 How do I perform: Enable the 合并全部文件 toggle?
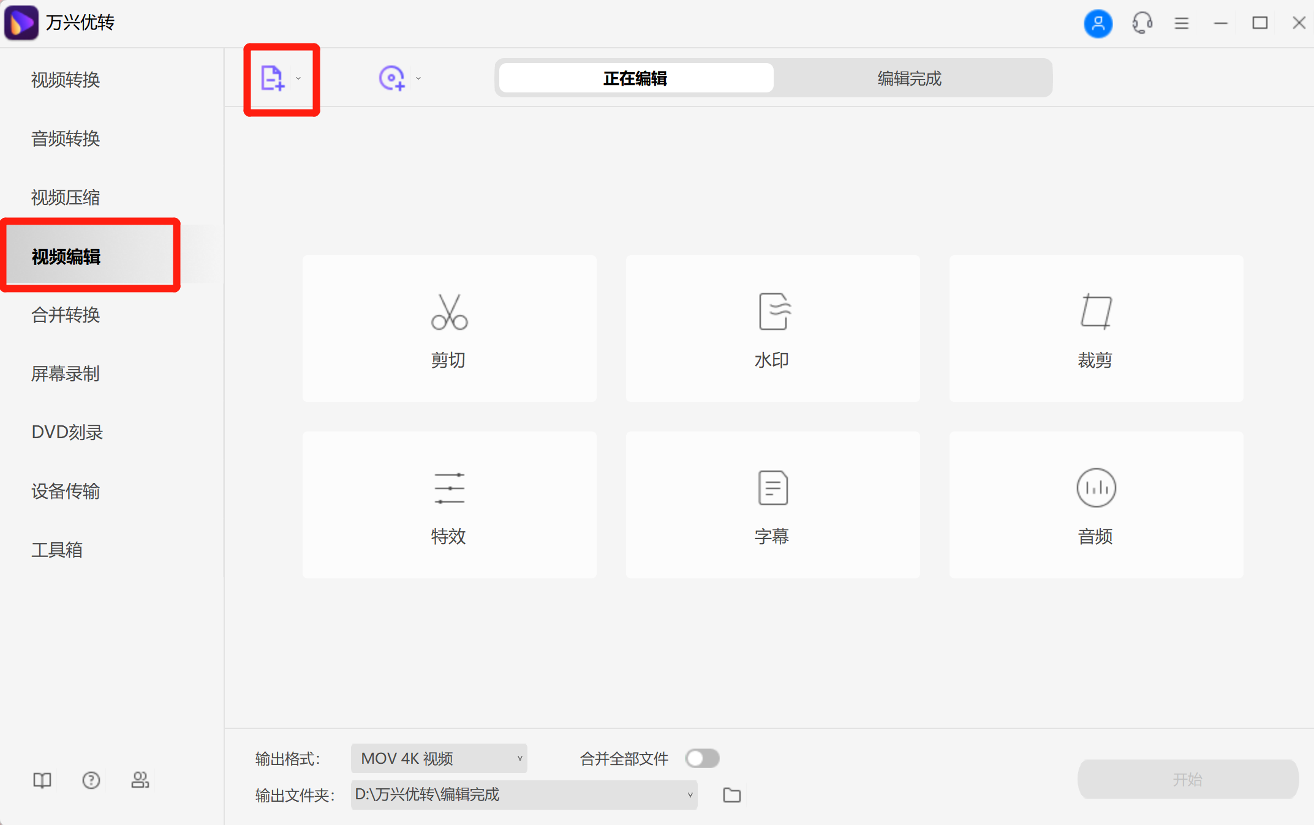point(702,758)
